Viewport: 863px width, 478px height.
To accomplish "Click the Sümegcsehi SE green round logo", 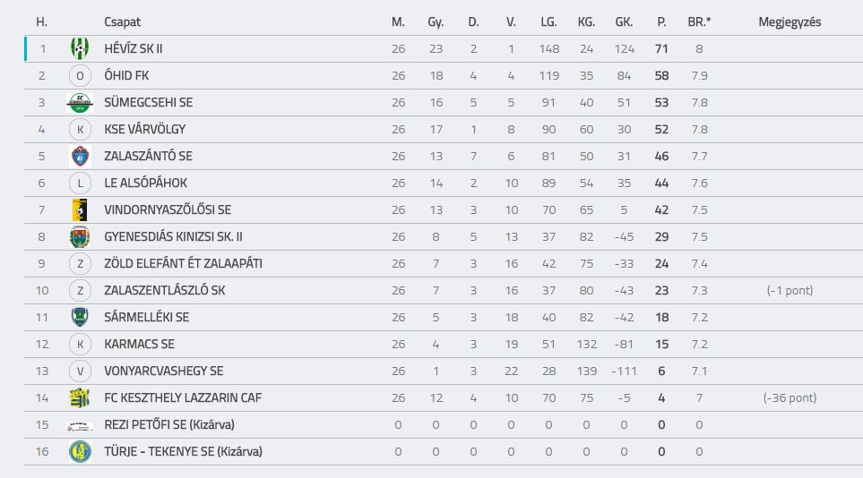I will point(80,102).
